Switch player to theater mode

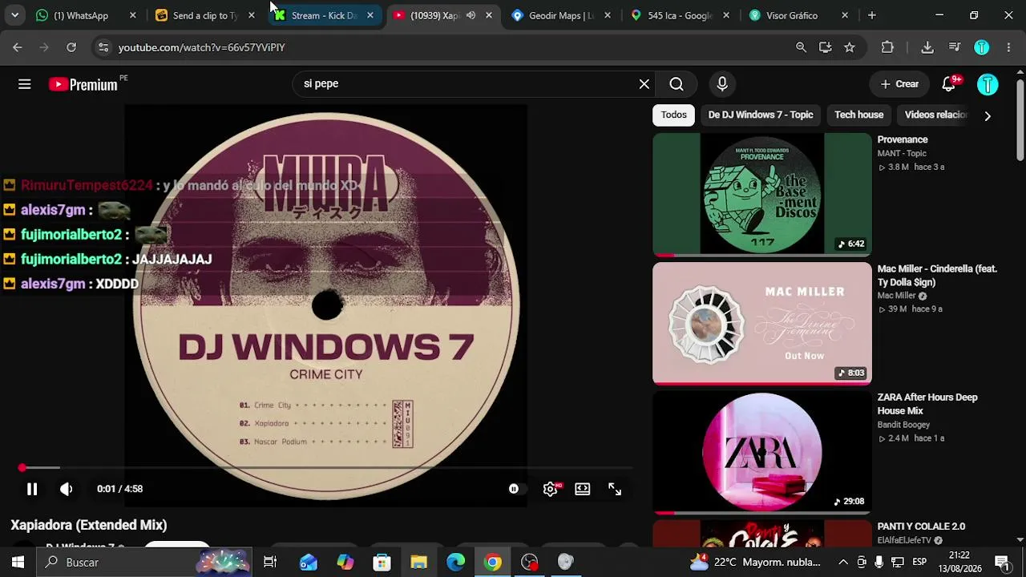(583, 489)
